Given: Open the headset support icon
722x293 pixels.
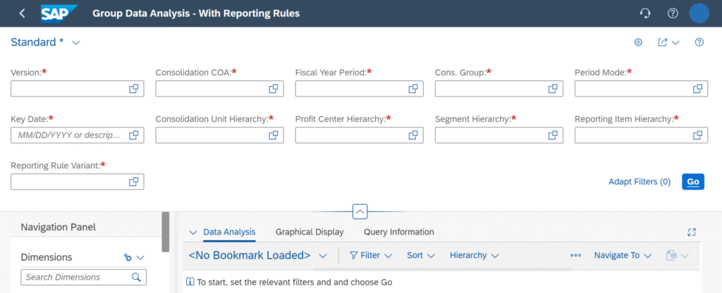Looking at the screenshot, I should 645,13.
